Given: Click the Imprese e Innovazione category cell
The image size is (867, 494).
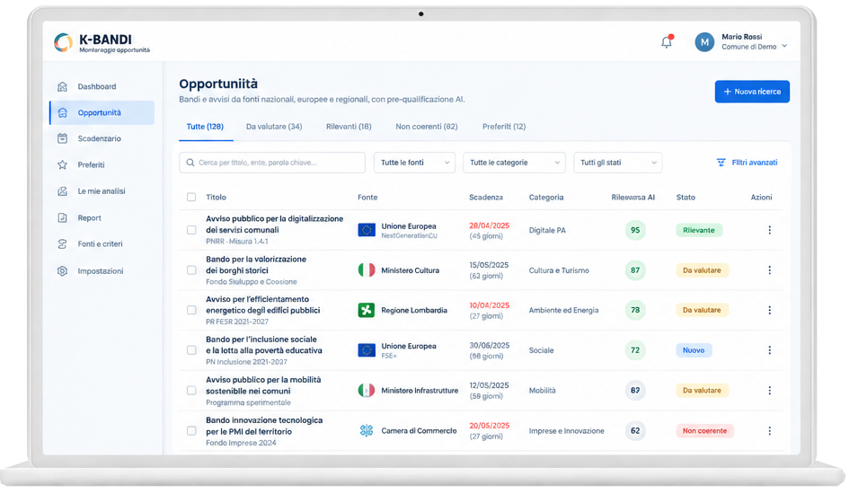Looking at the screenshot, I should click(566, 431).
